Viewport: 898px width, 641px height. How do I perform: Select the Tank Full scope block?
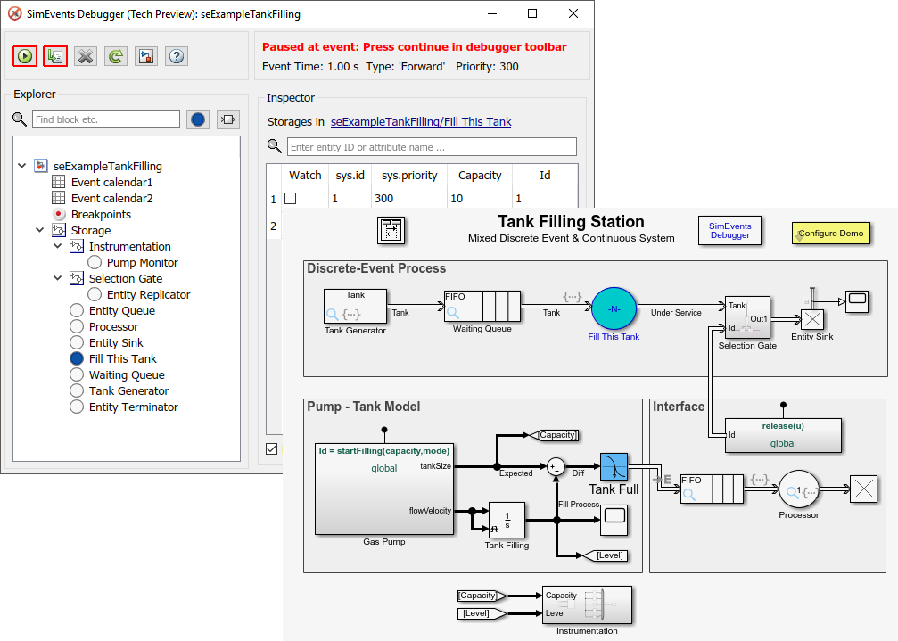point(614,465)
